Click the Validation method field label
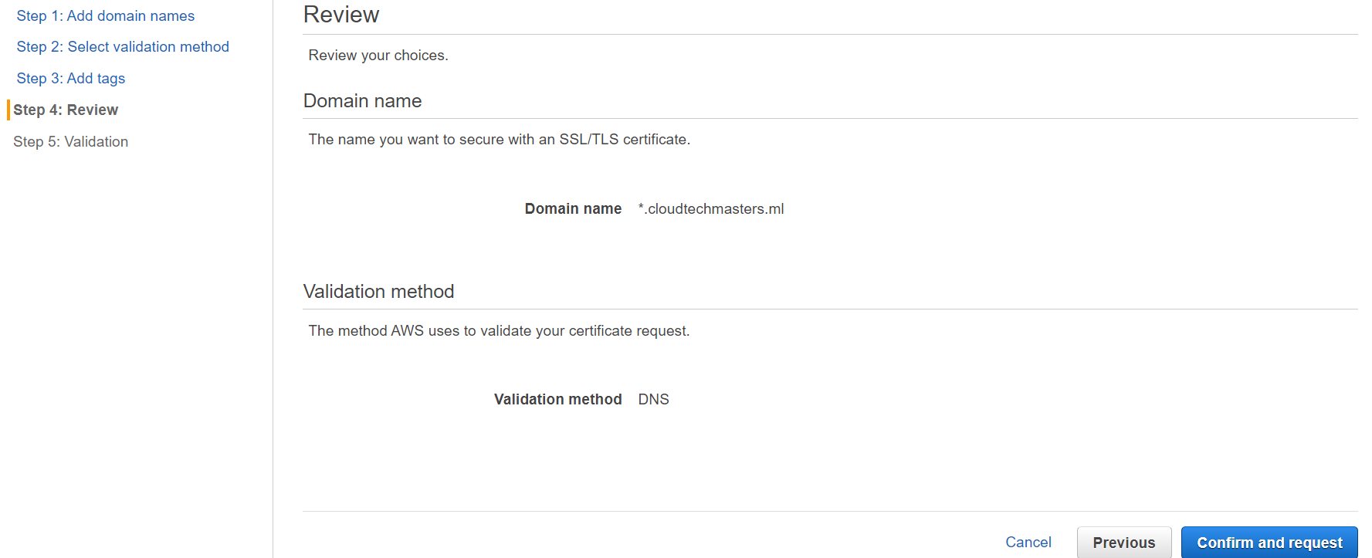The width and height of the screenshot is (1372, 558). tap(557, 399)
